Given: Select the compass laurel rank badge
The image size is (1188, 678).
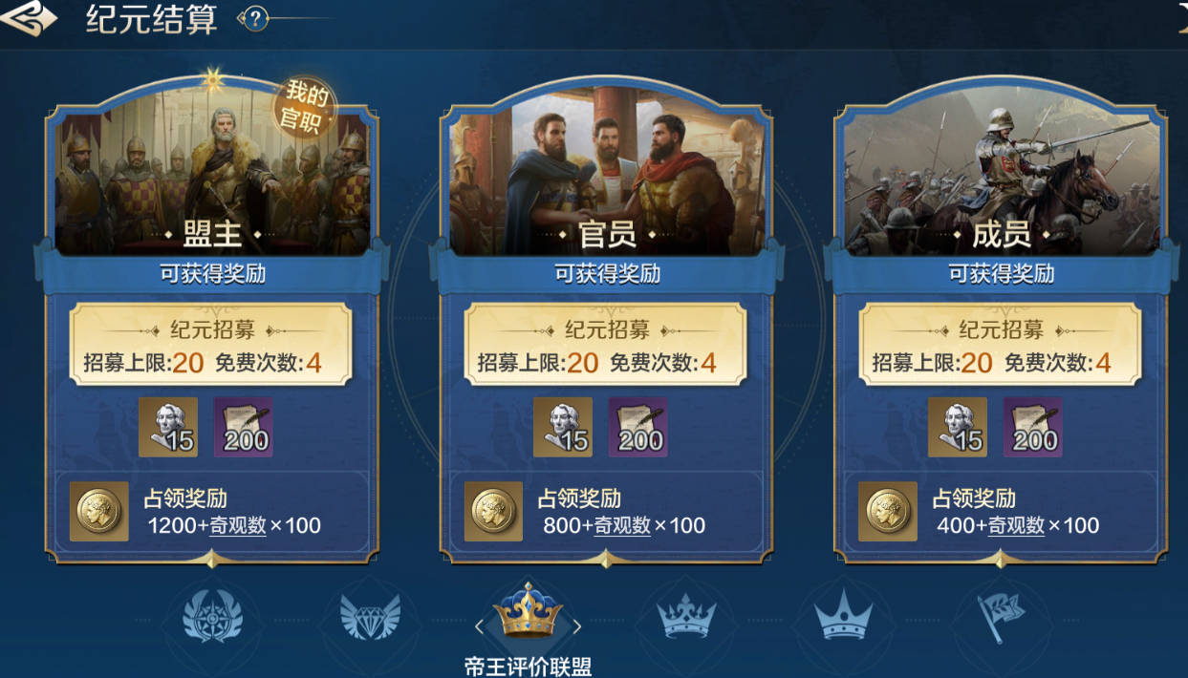Looking at the screenshot, I should (213, 617).
